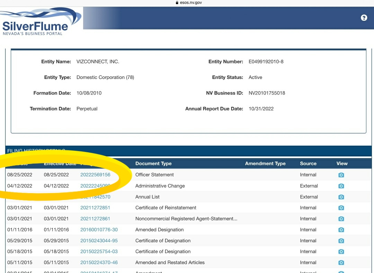Screen dimensions: 374x273
Task: Open filing number 20150243044-95
Action: tap(99, 240)
